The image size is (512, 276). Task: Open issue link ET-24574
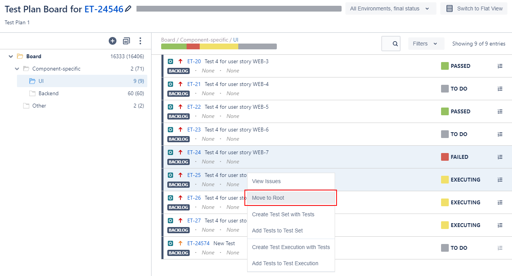pyautogui.click(x=199, y=243)
